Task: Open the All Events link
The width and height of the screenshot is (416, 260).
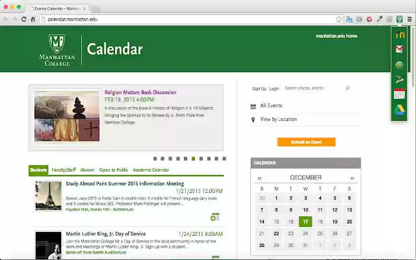Action: pyautogui.click(x=271, y=105)
